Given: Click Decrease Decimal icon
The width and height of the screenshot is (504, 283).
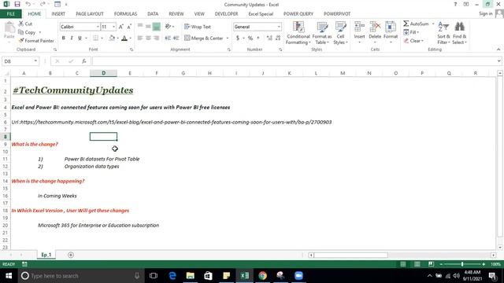Looking at the screenshot, I should click(278, 39).
